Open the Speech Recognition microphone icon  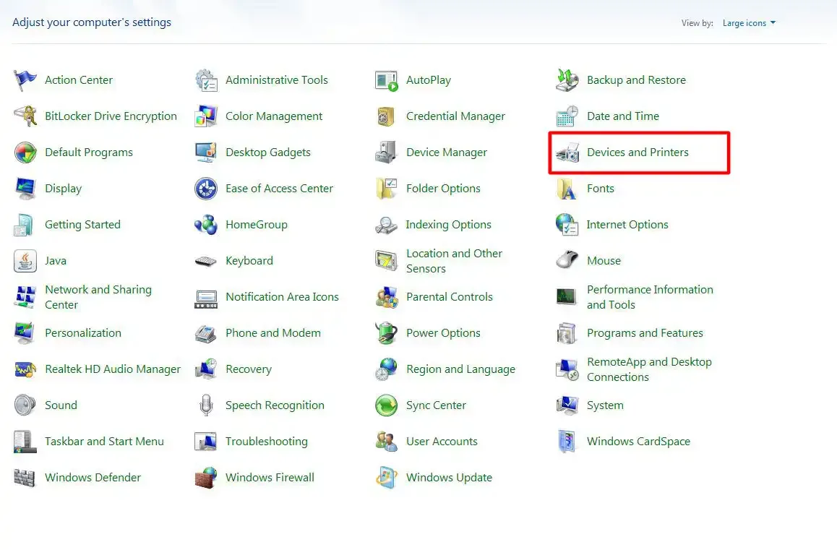click(x=206, y=405)
